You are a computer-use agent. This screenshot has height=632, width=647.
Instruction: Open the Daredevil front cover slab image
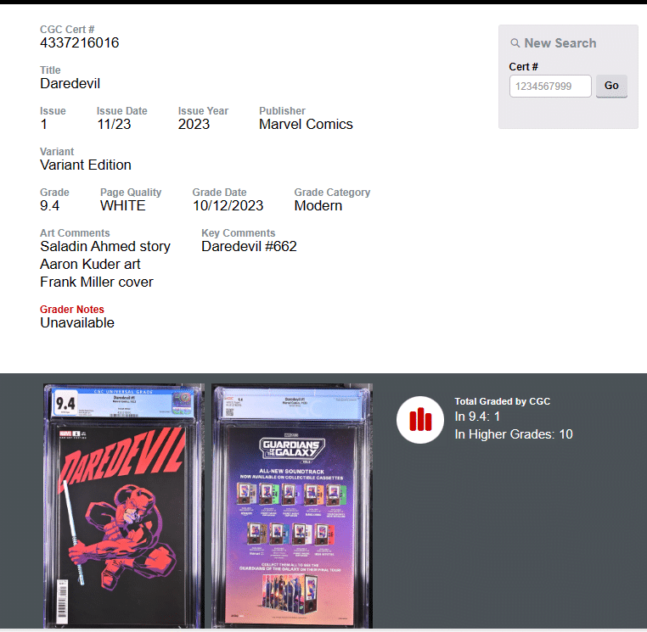tap(123, 506)
